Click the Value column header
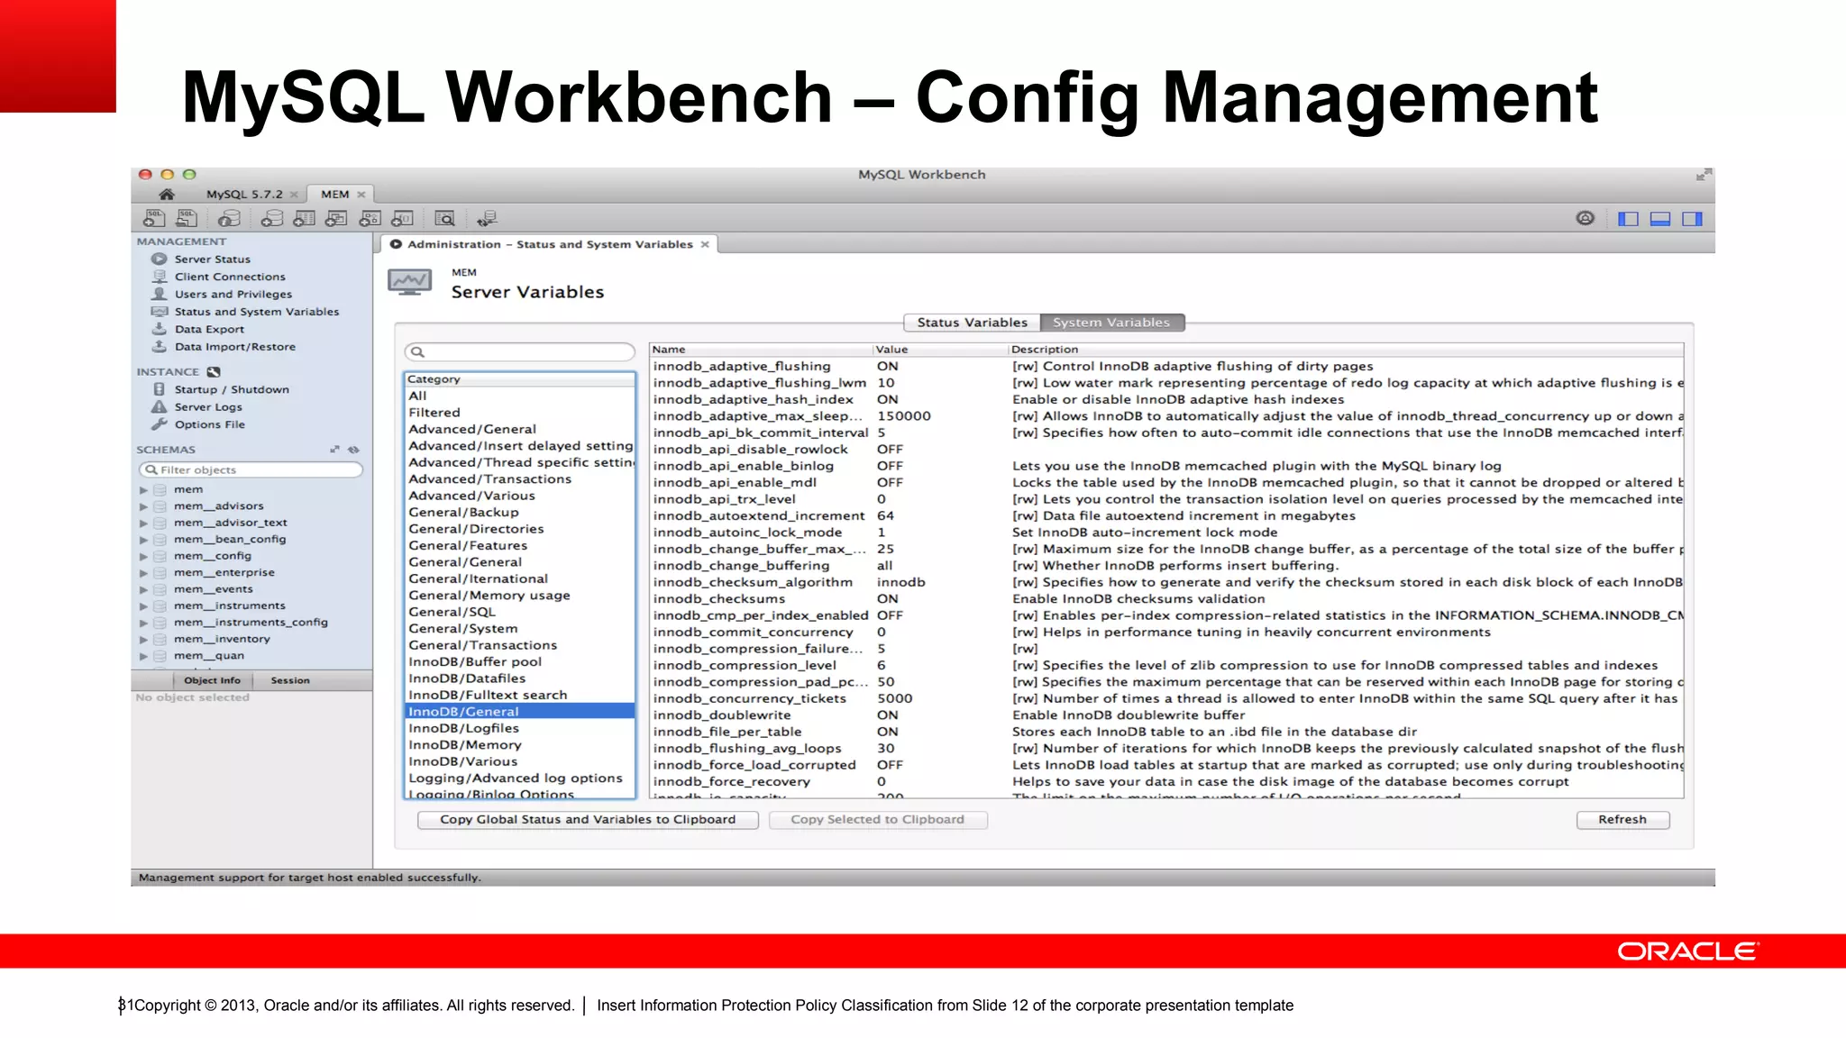The width and height of the screenshot is (1846, 1038). point(940,350)
